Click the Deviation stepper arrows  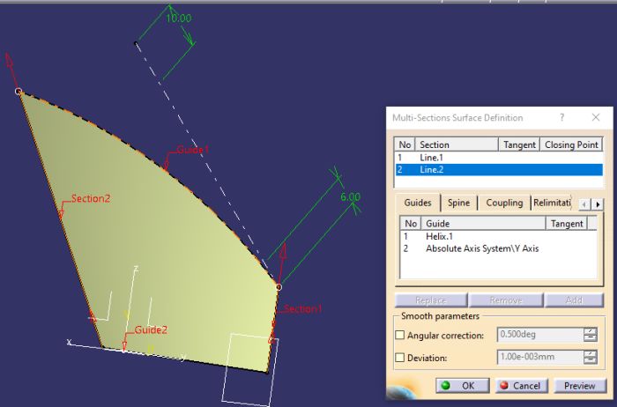(591, 358)
